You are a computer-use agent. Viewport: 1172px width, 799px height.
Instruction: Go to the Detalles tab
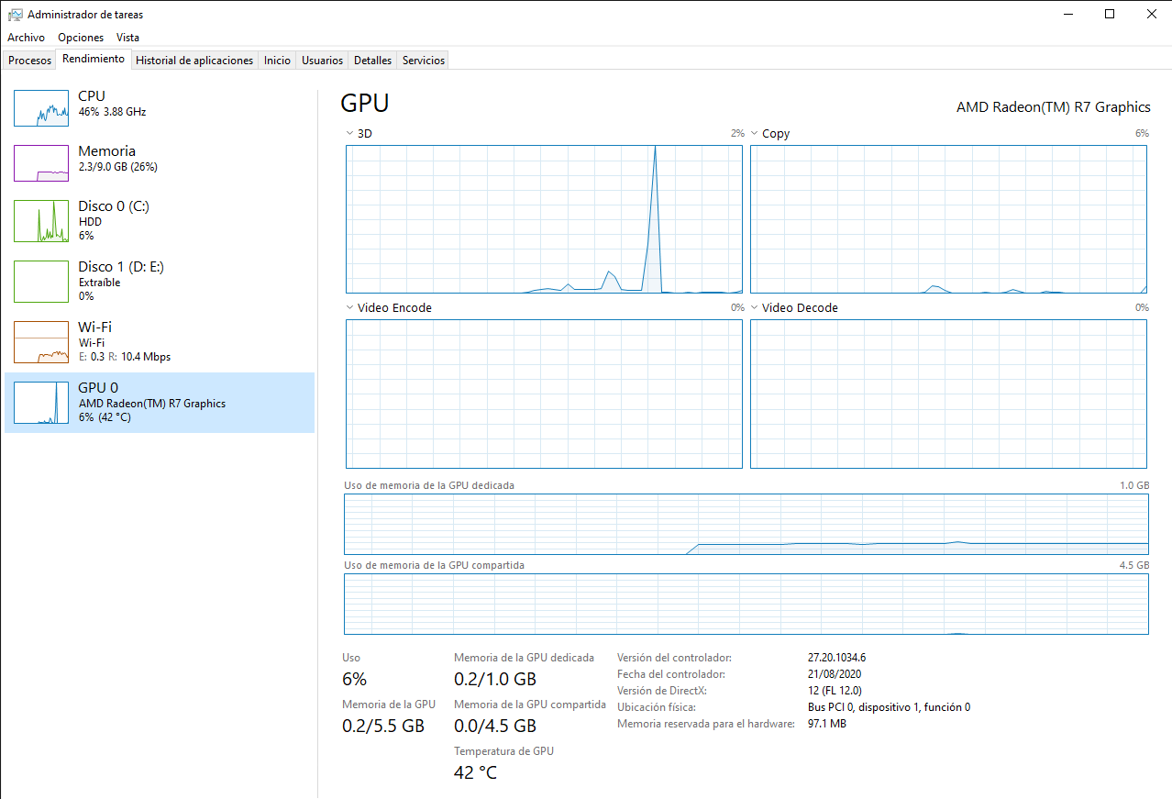click(373, 61)
